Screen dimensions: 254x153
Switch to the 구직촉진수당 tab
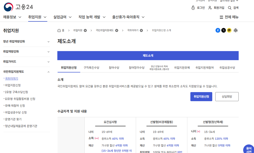(x=92, y=67)
